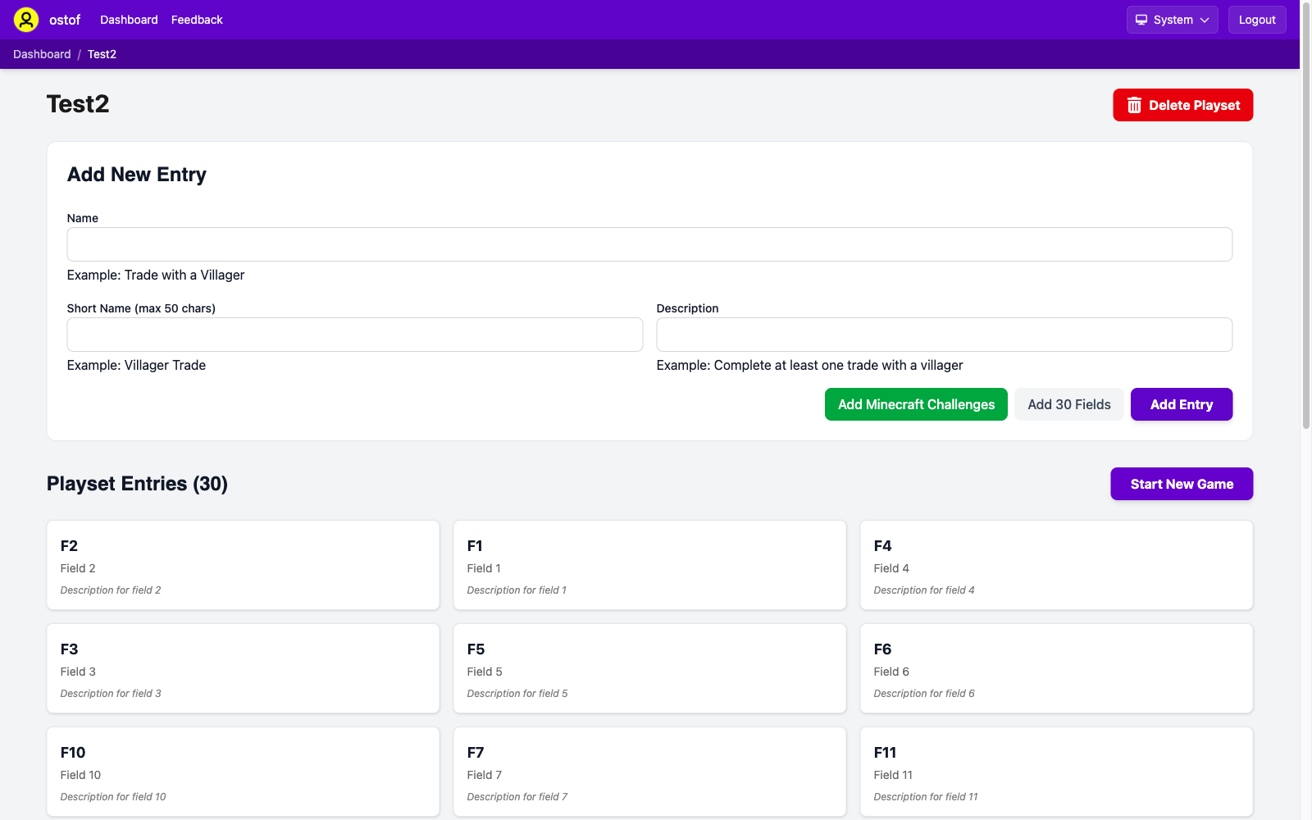Click the ostof logo text
The width and height of the screenshot is (1312, 820).
click(64, 19)
